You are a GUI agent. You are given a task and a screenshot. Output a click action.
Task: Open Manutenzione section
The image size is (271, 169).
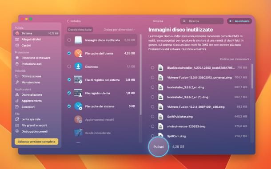click(x=36, y=83)
